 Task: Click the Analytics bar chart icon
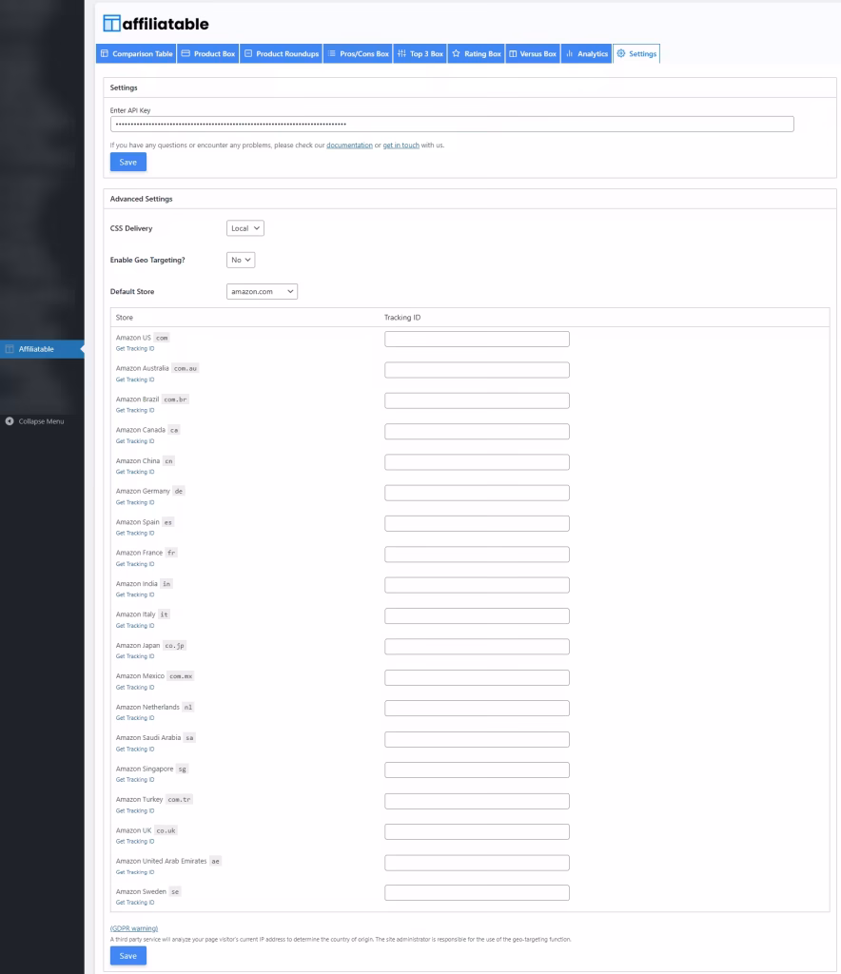tap(570, 53)
